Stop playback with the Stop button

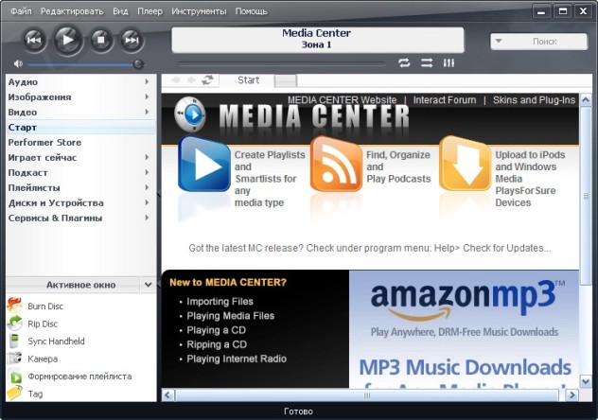[101, 40]
